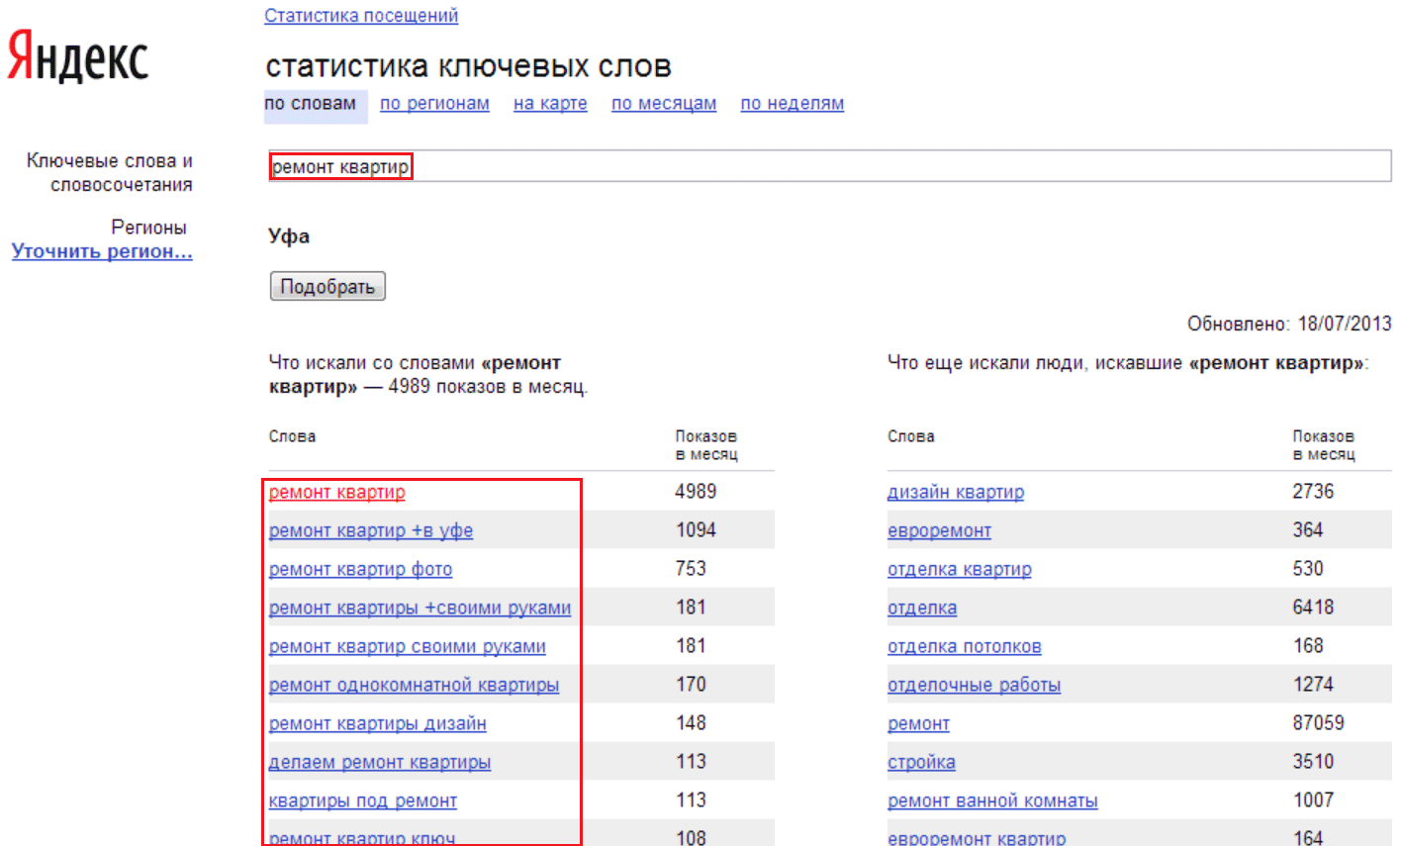
Task: Select the 87059 impressions value
Action: 1318,723
